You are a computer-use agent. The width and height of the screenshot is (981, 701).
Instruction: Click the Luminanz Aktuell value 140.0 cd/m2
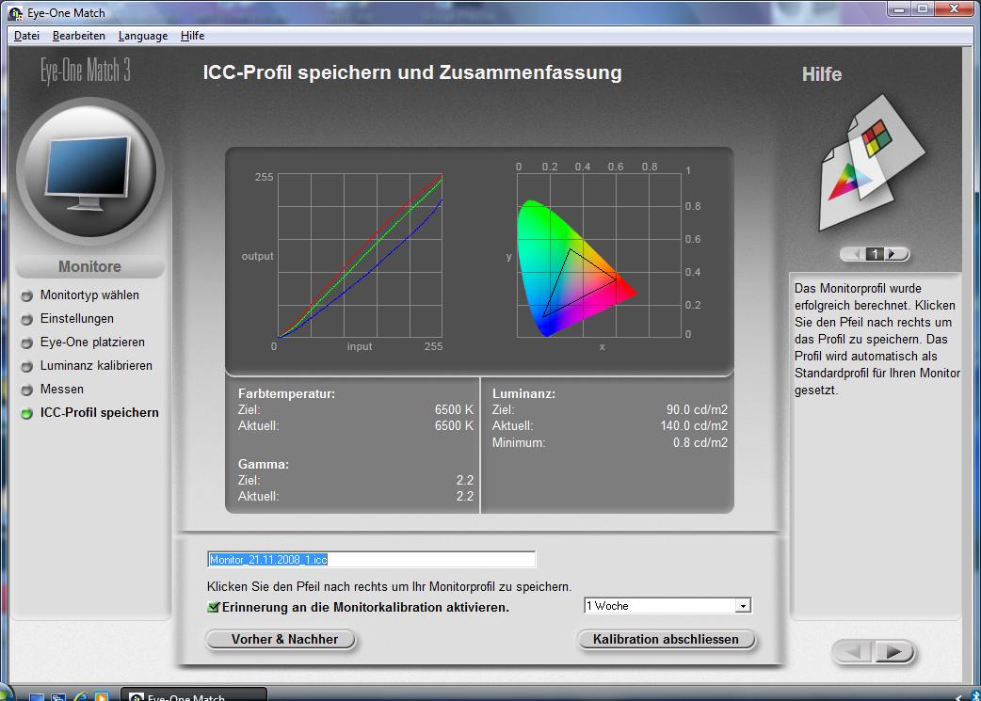click(x=694, y=426)
